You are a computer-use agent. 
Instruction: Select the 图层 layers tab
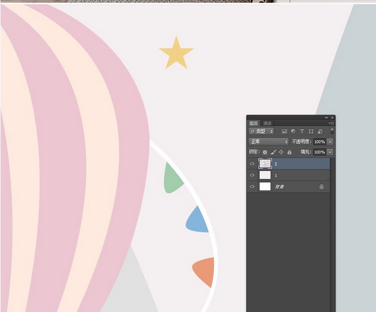(x=254, y=123)
